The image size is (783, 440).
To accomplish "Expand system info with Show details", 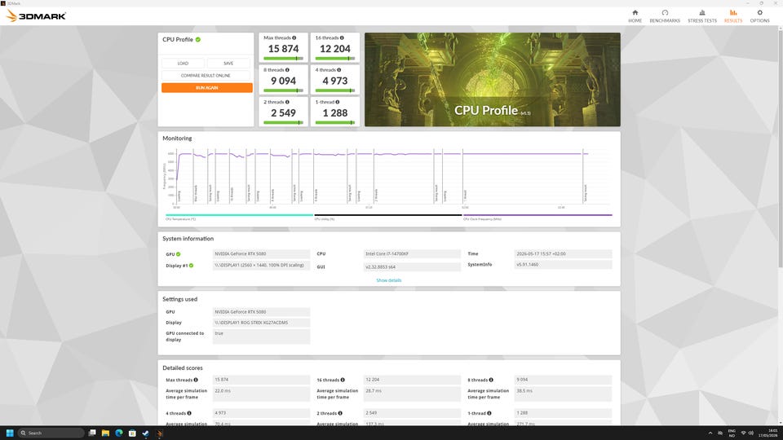I will (388, 280).
